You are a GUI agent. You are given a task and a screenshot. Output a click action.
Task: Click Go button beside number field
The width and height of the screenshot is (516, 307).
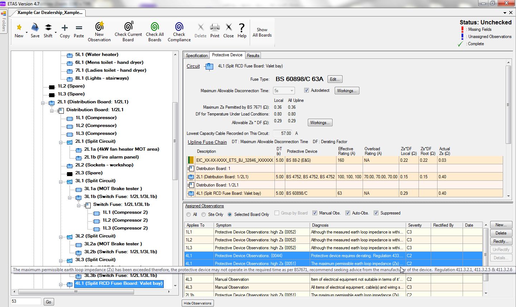48,302
